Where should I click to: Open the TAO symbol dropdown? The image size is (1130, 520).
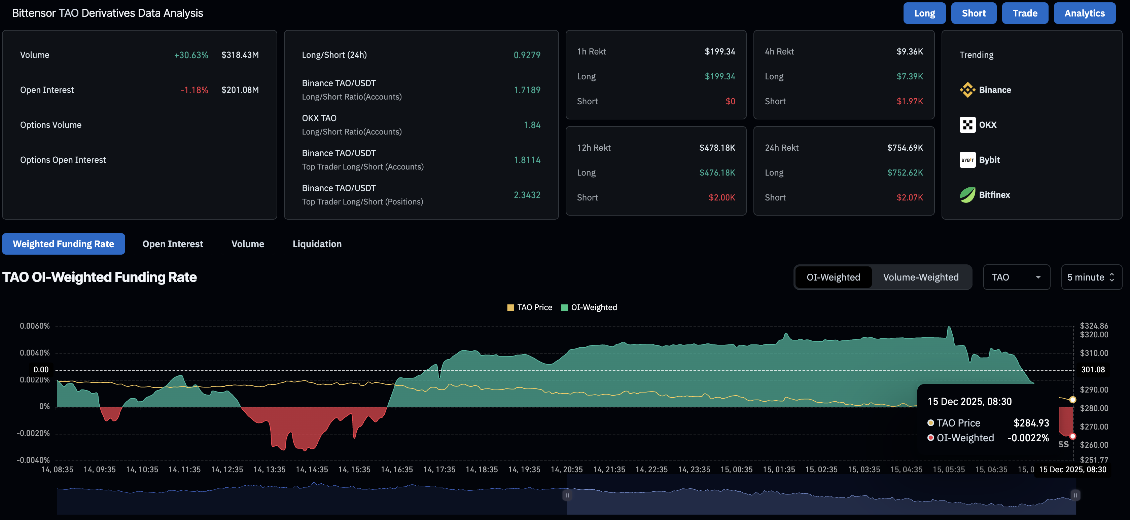1016,277
